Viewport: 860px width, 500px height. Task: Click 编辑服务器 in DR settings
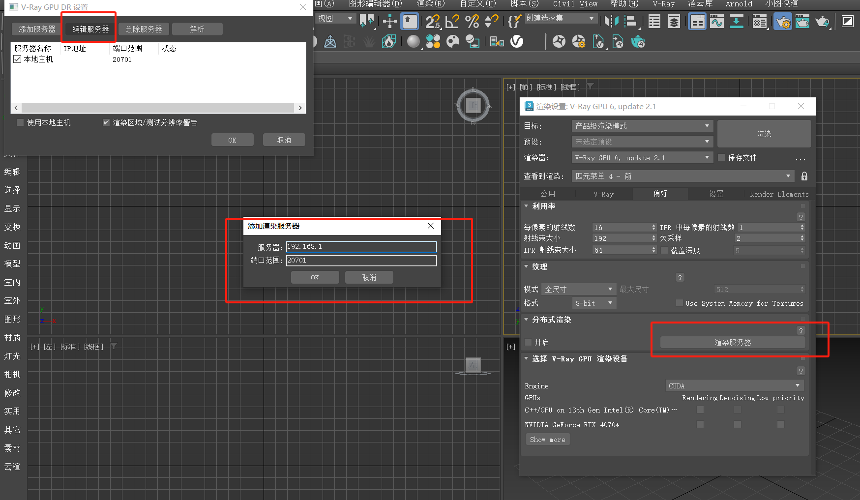[90, 29]
